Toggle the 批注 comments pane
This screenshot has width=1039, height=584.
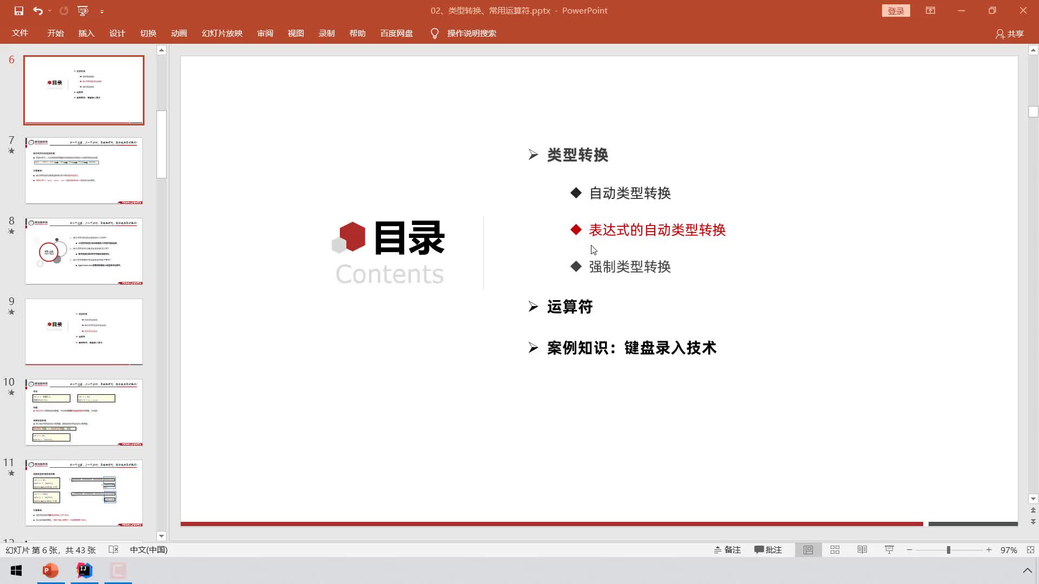point(768,549)
